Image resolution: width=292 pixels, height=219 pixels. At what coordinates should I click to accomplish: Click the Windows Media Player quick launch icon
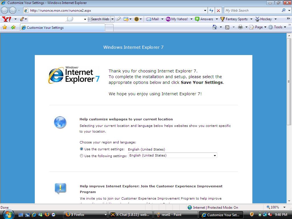[53, 214]
